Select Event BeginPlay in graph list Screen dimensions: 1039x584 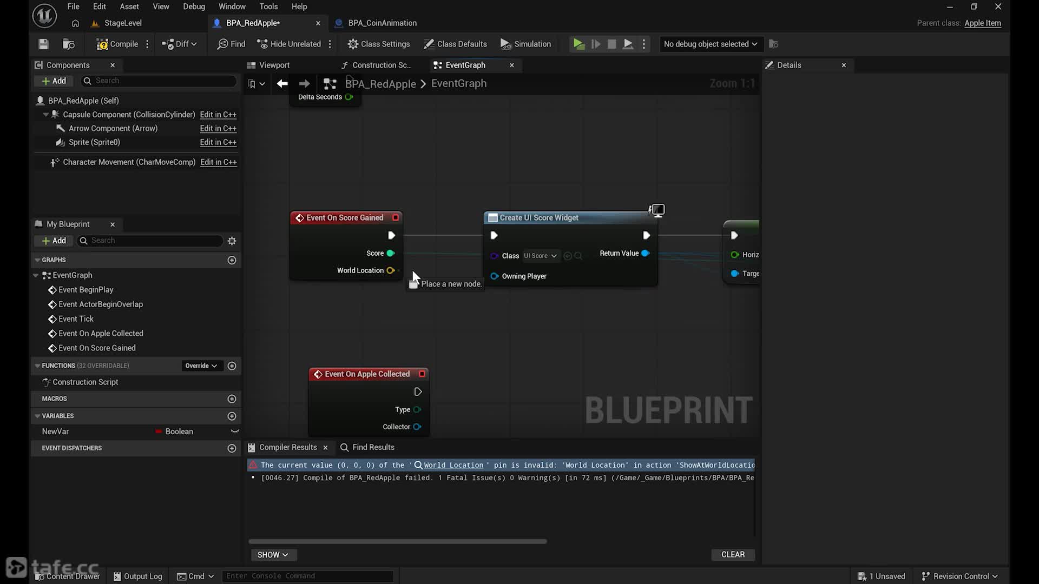pos(86,290)
